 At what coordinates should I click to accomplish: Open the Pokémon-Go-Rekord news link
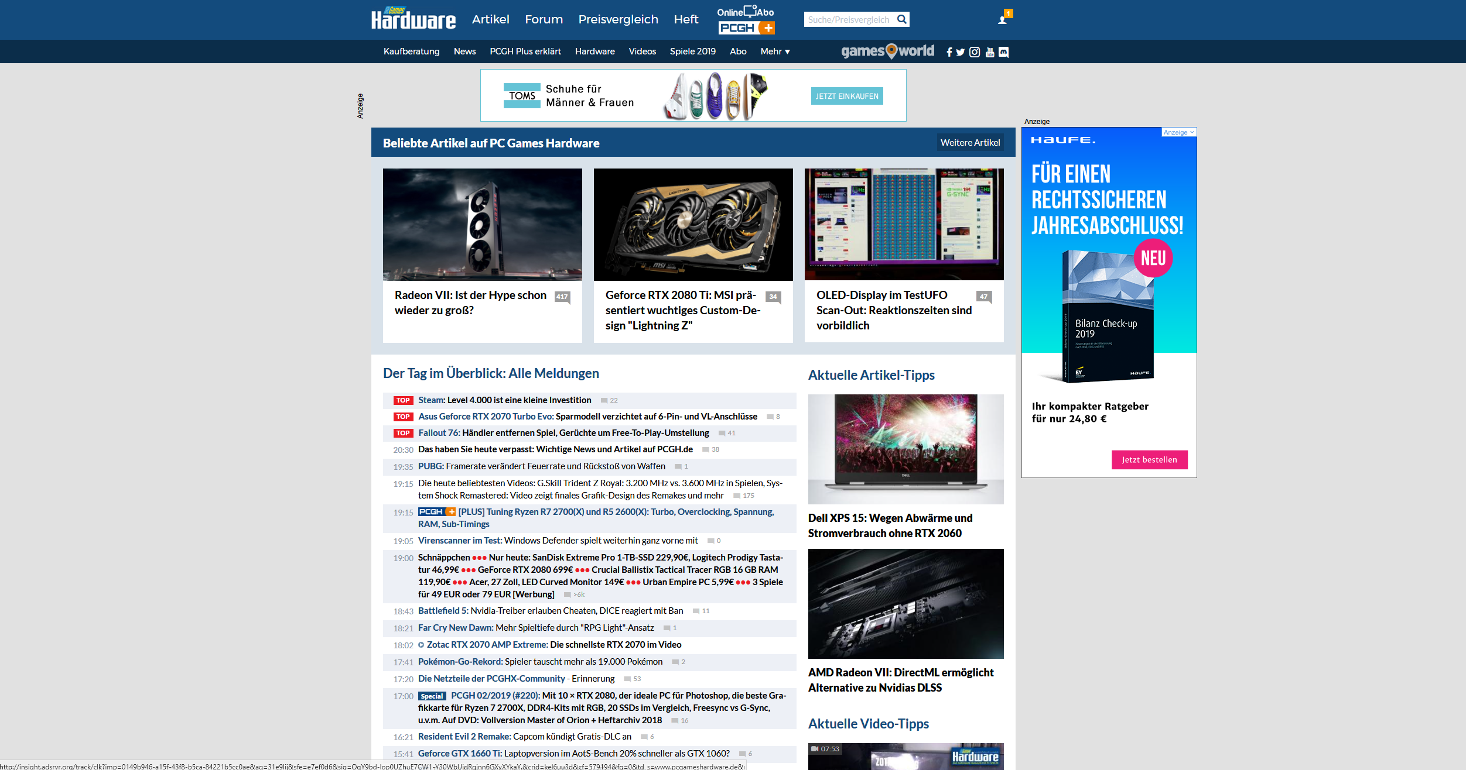pos(541,662)
